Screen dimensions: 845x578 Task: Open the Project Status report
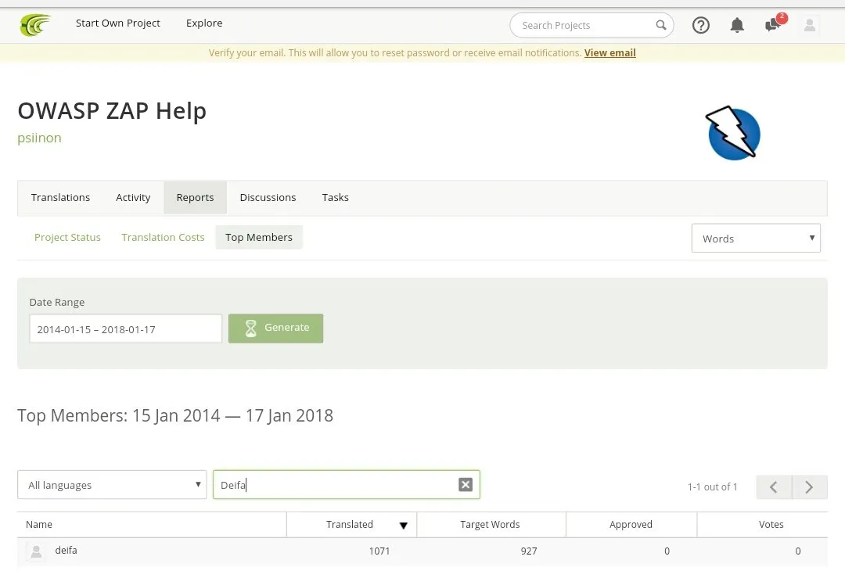67,237
